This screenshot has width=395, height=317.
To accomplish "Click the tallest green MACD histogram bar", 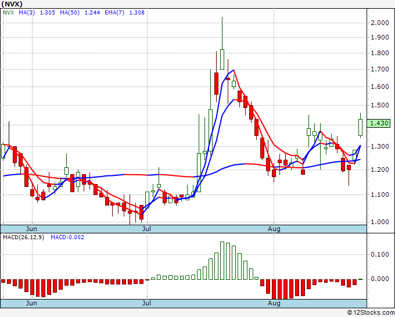I will click(x=222, y=261).
